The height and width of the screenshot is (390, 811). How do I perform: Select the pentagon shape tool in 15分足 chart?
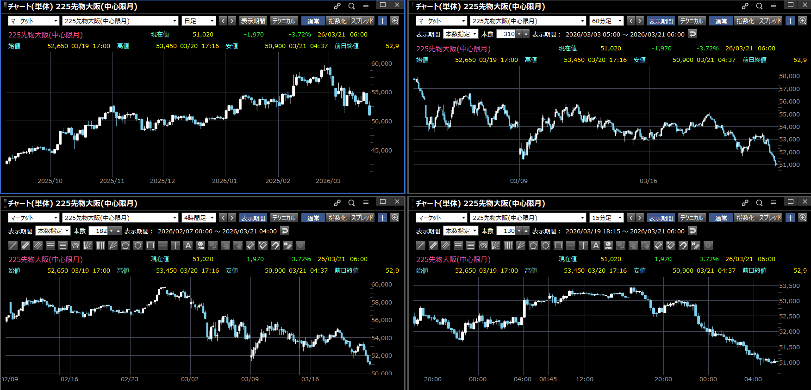pos(533,245)
